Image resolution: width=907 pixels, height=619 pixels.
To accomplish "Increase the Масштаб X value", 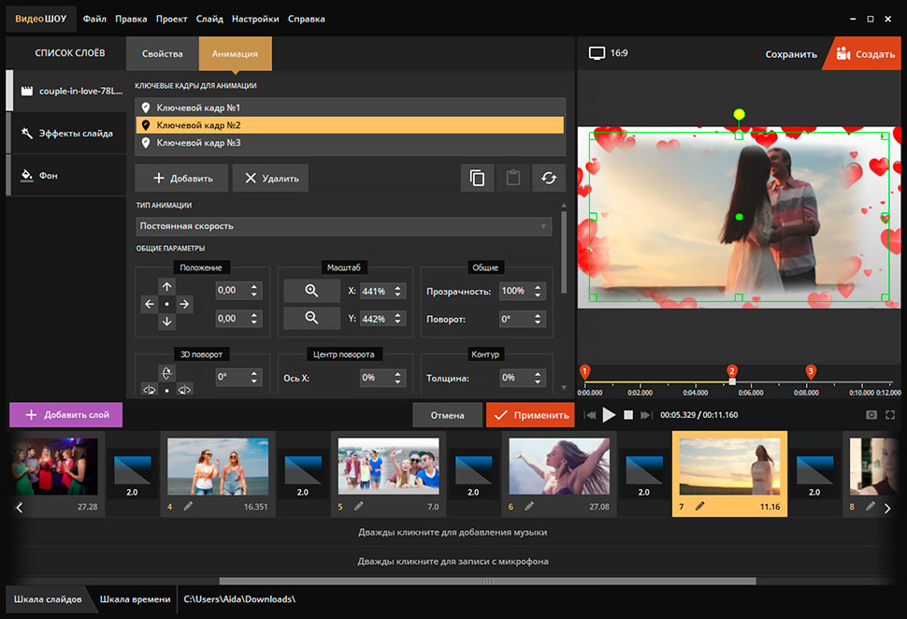I will (398, 287).
